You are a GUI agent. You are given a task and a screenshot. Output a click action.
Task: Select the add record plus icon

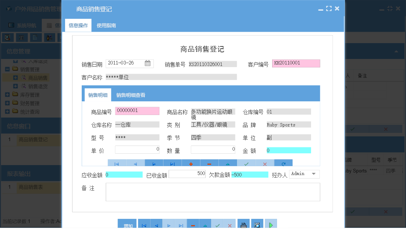pos(190,163)
